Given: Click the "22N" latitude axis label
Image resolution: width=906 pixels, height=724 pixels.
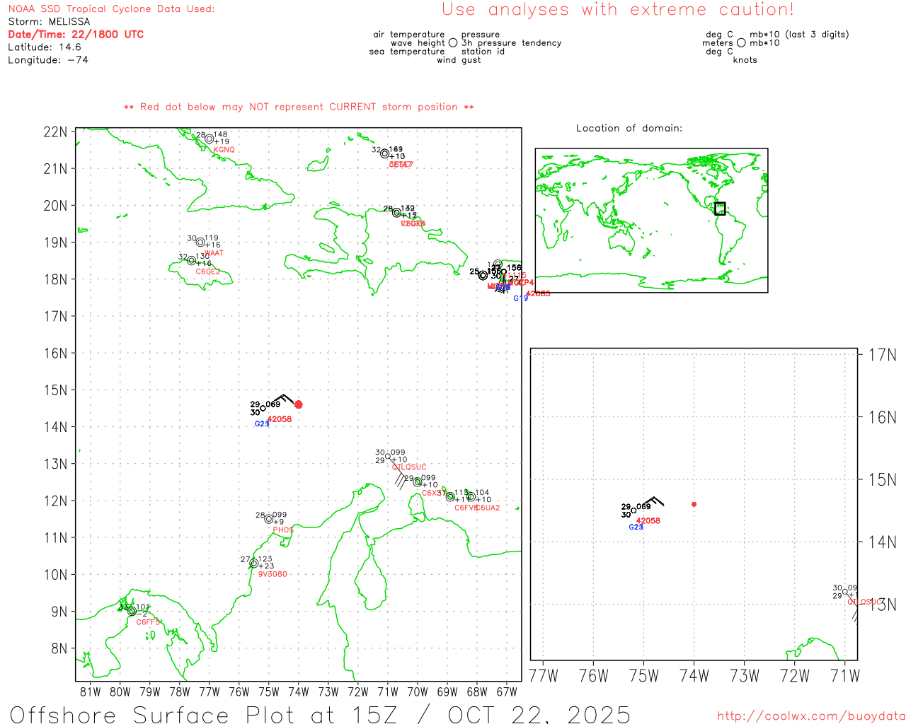Looking at the screenshot, I should point(55,132).
